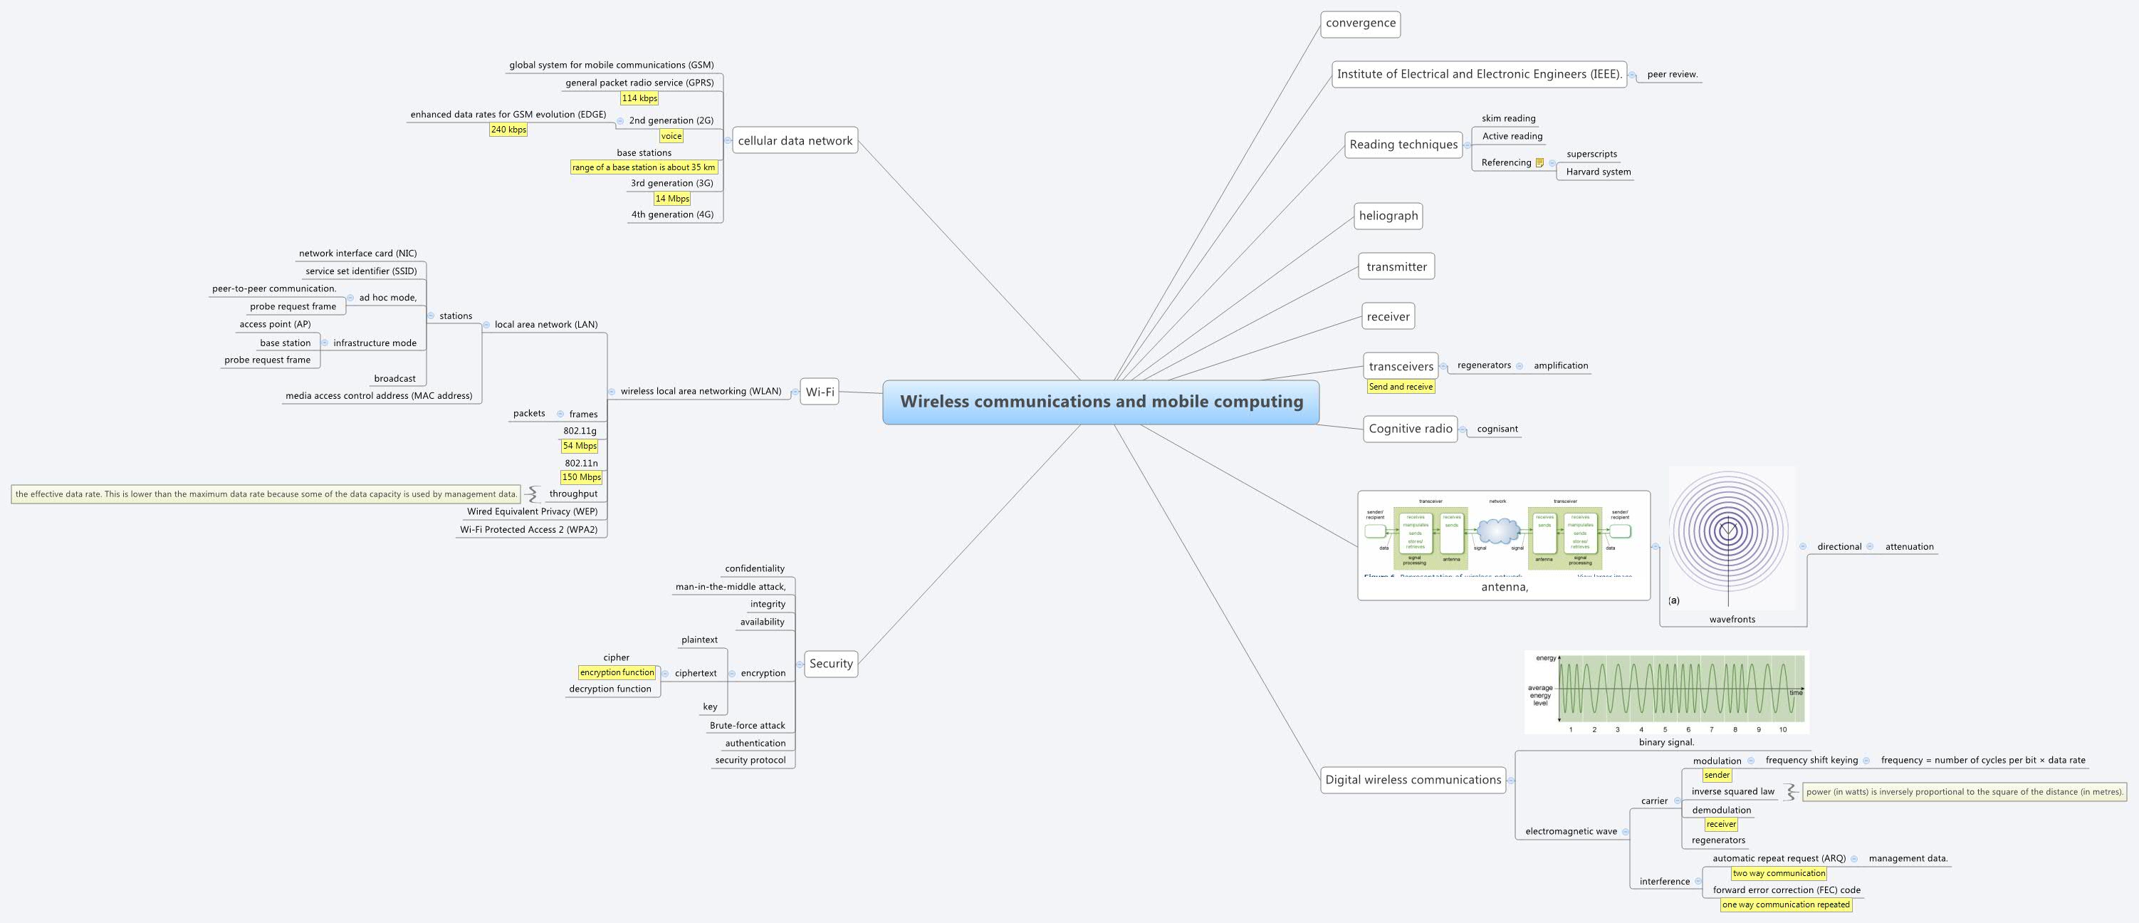The width and height of the screenshot is (2139, 923).
Task: Toggle collapse on the frames node
Action: pos(560,414)
